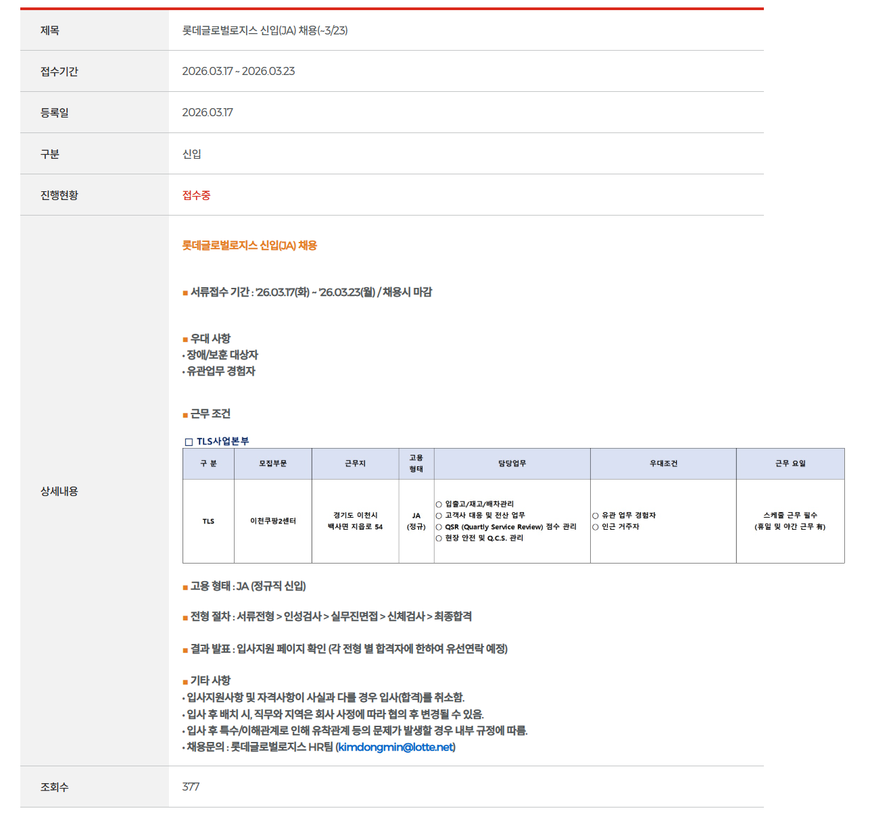Click the line '고용 형태 : JA (정규직 신입)'
The image size is (870, 819).
click(244, 586)
